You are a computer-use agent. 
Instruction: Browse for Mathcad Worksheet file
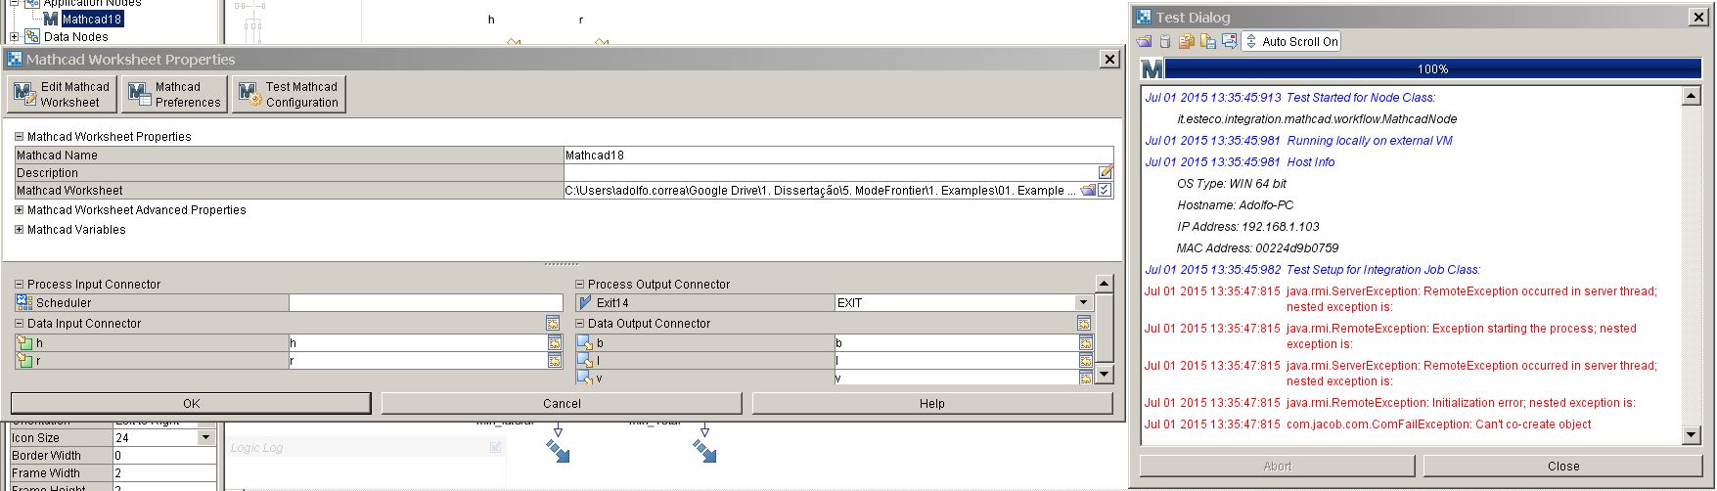tap(1088, 191)
